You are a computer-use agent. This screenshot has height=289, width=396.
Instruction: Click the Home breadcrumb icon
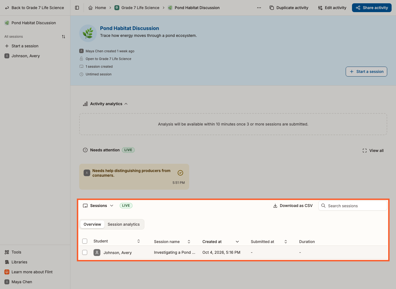pos(90,8)
